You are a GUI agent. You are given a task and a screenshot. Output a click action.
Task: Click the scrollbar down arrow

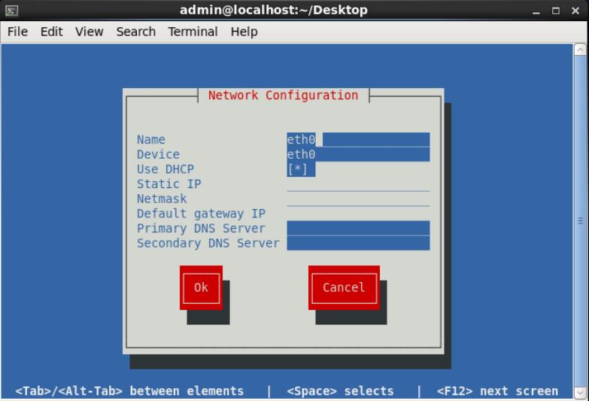click(x=581, y=393)
